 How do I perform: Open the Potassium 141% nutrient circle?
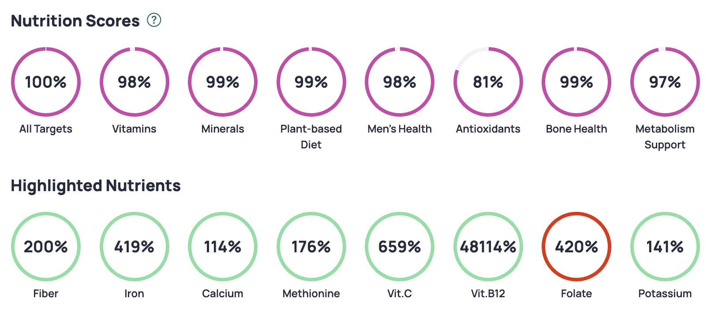[665, 247]
